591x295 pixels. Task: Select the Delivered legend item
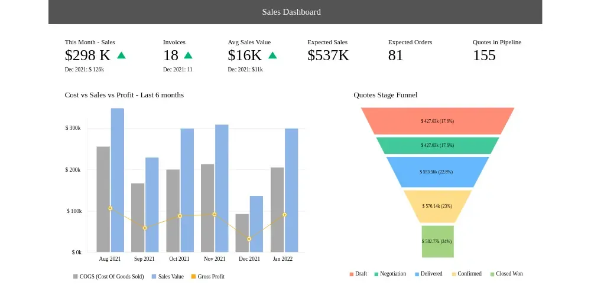[428, 274]
